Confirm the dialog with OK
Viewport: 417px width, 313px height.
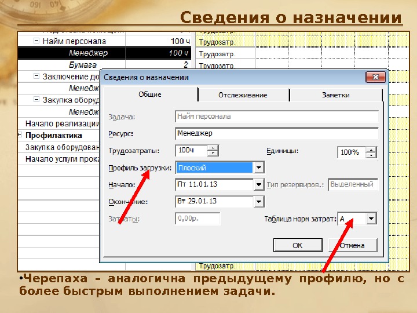click(298, 245)
